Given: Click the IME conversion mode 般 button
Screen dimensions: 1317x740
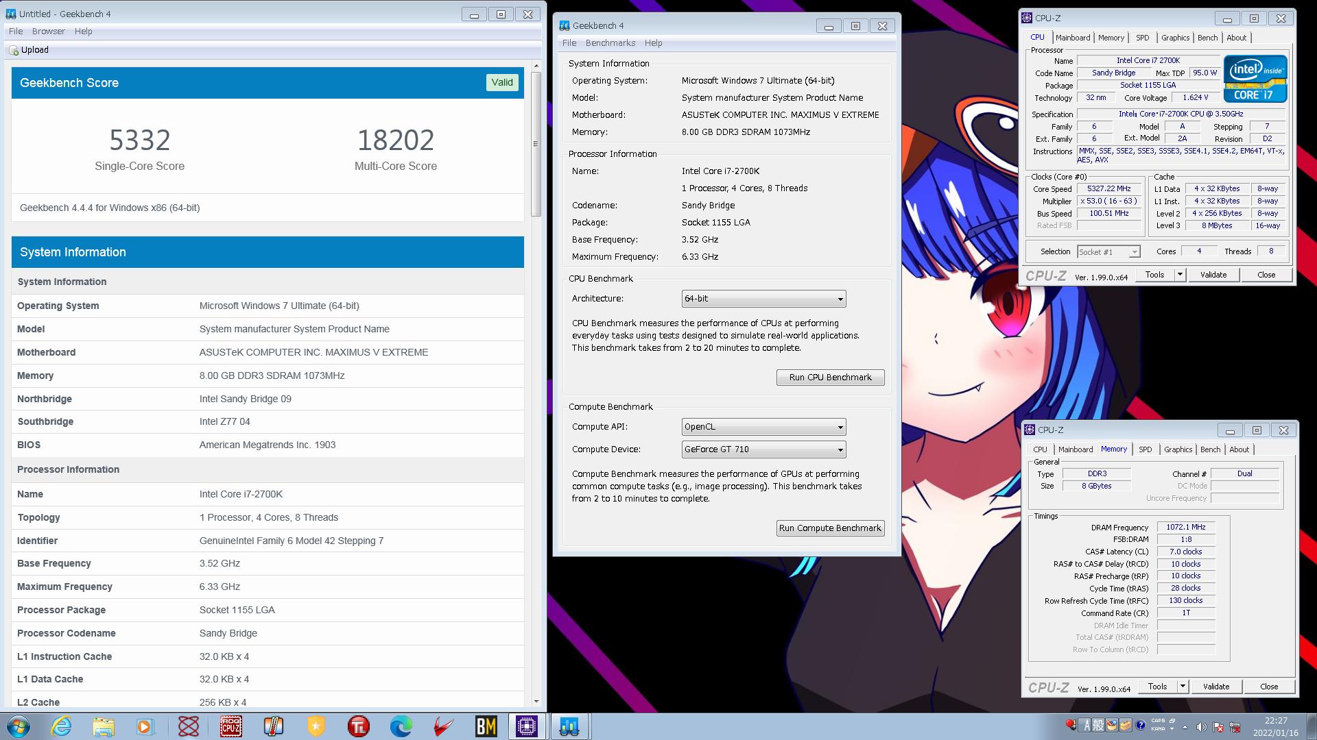Looking at the screenshot, I should [1098, 725].
